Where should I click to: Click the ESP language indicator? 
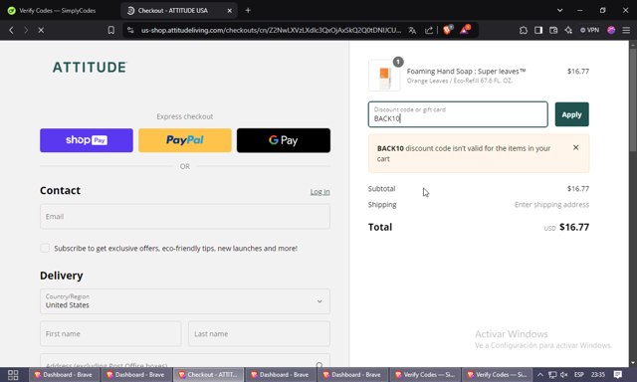tap(579, 375)
